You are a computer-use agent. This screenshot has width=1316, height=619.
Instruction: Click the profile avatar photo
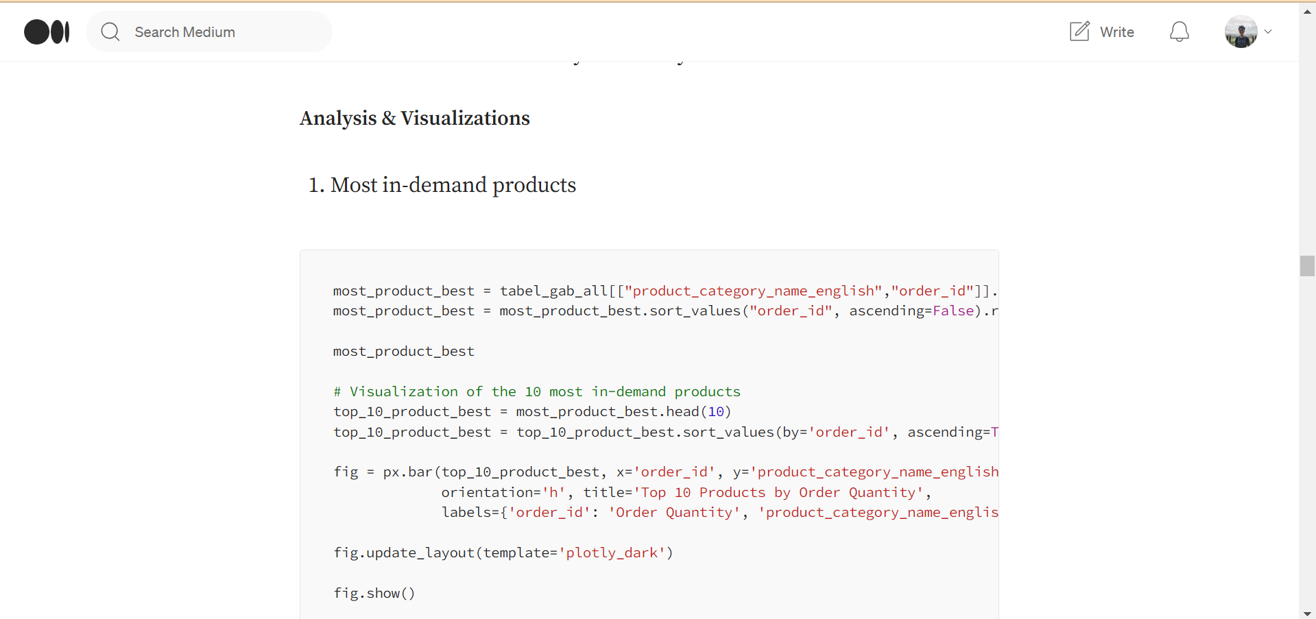tap(1241, 32)
